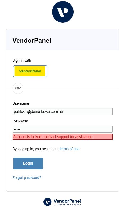Open the terms of use link
This screenshot has height=207, width=125.
click(x=70, y=149)
